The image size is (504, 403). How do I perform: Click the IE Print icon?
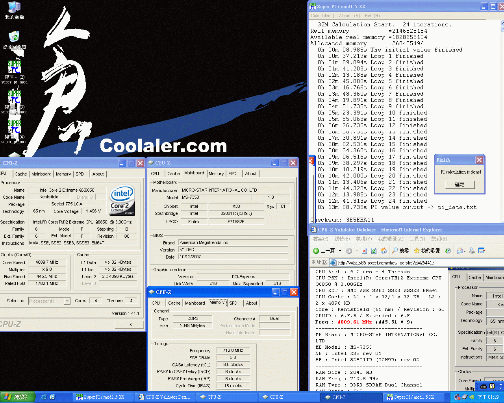472,251
